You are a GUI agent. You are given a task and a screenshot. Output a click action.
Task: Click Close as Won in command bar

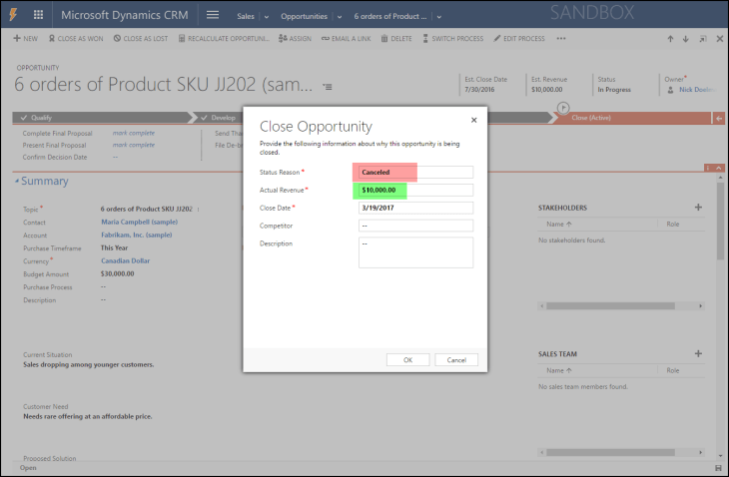coord(76,39)
